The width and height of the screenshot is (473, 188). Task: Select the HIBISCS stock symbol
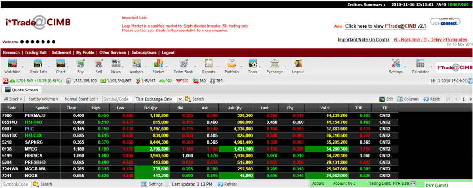pyautogui.click(x=33, y=156)
